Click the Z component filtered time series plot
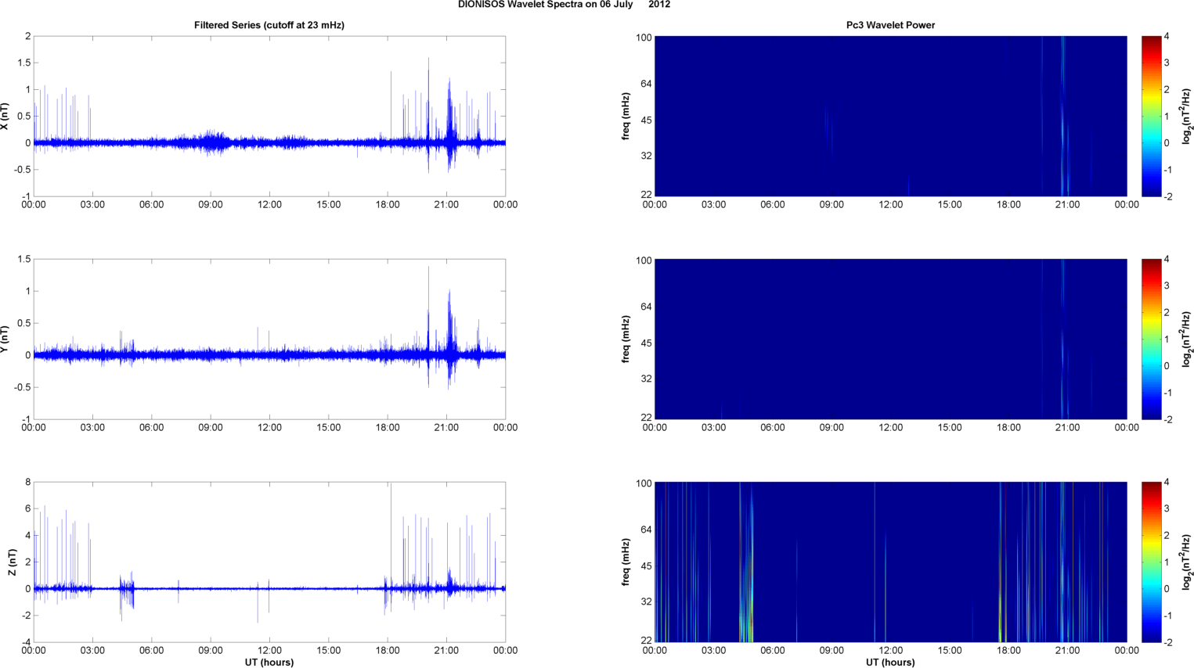The image size is (1194, 668). (x=269, y=562)
